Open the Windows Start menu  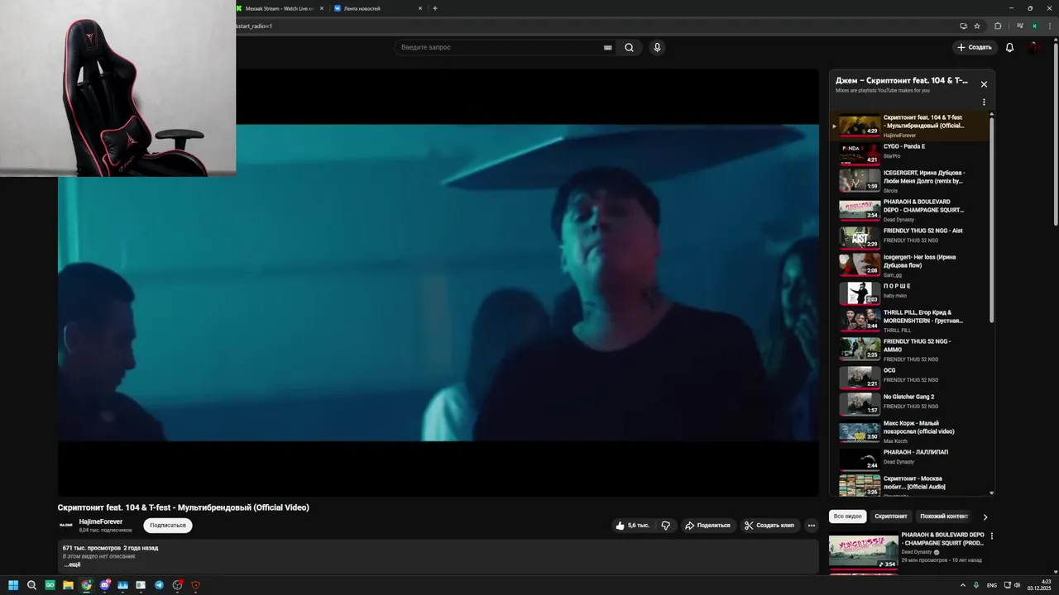(13, 585)
